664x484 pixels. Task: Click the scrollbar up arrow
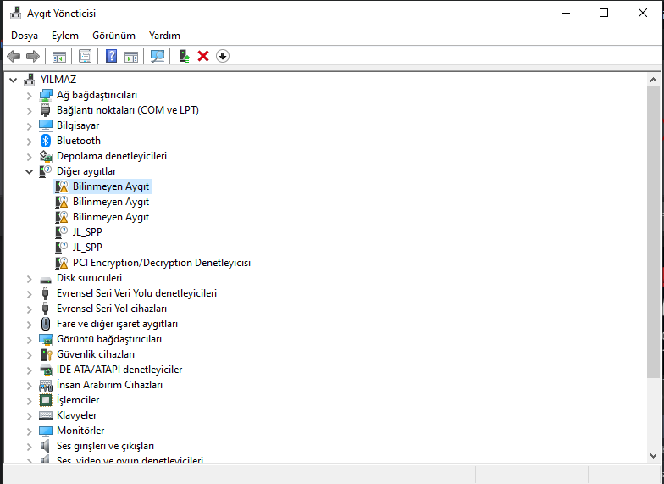(x=653, y=80)
